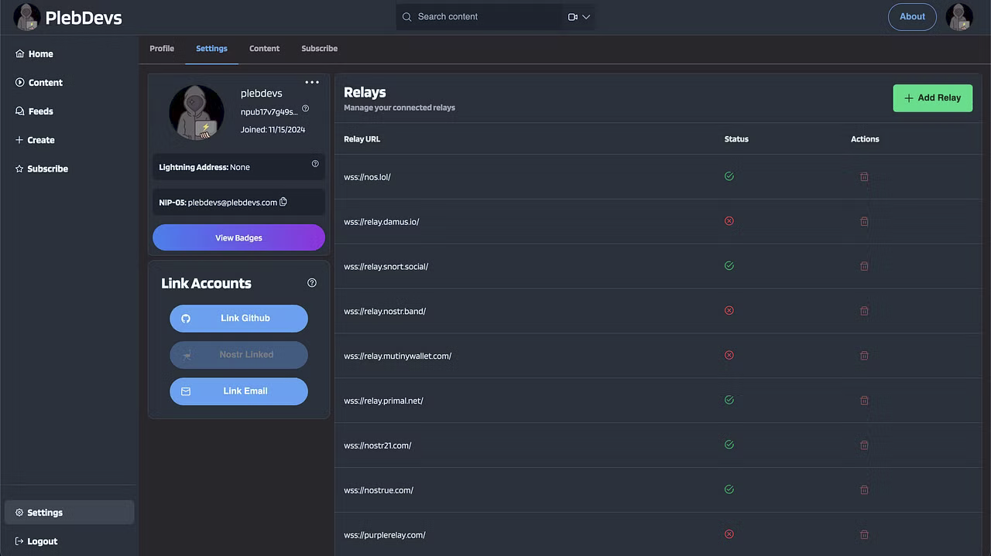
Task: Open the Content tab
Action: pyautogui.click(x=264, y=49)
